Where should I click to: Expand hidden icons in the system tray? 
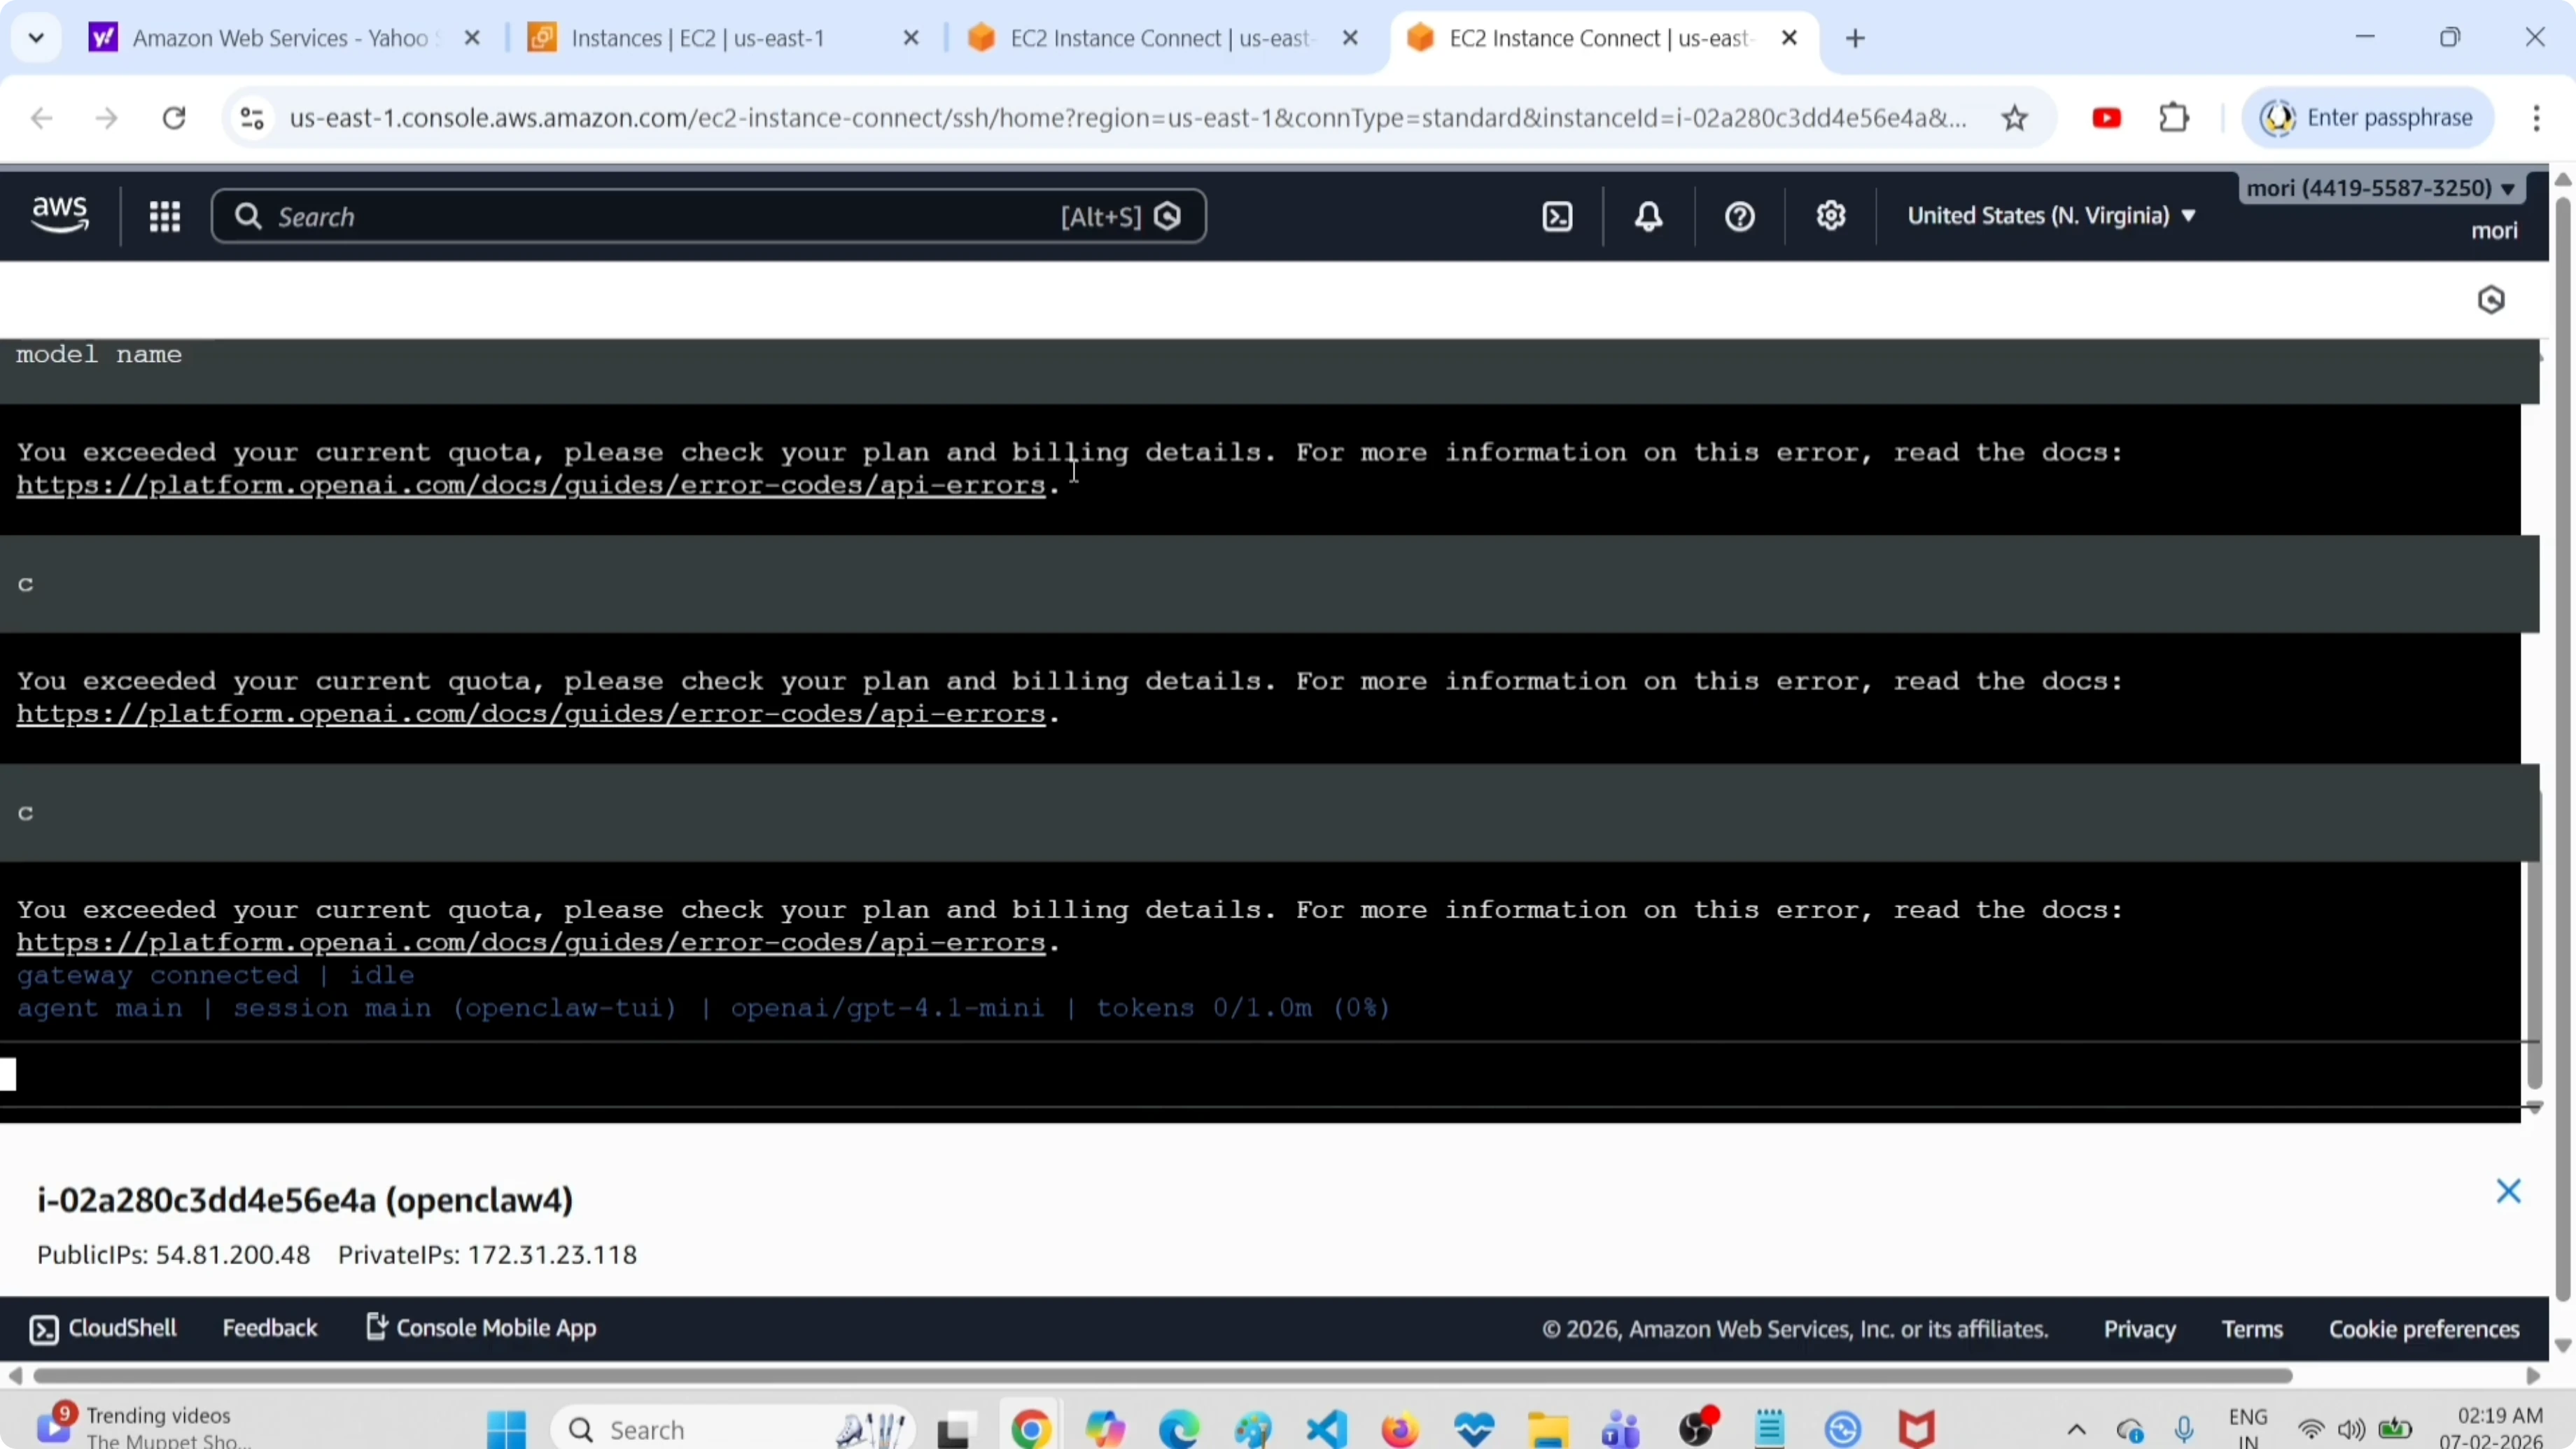coord(2076,1429)
